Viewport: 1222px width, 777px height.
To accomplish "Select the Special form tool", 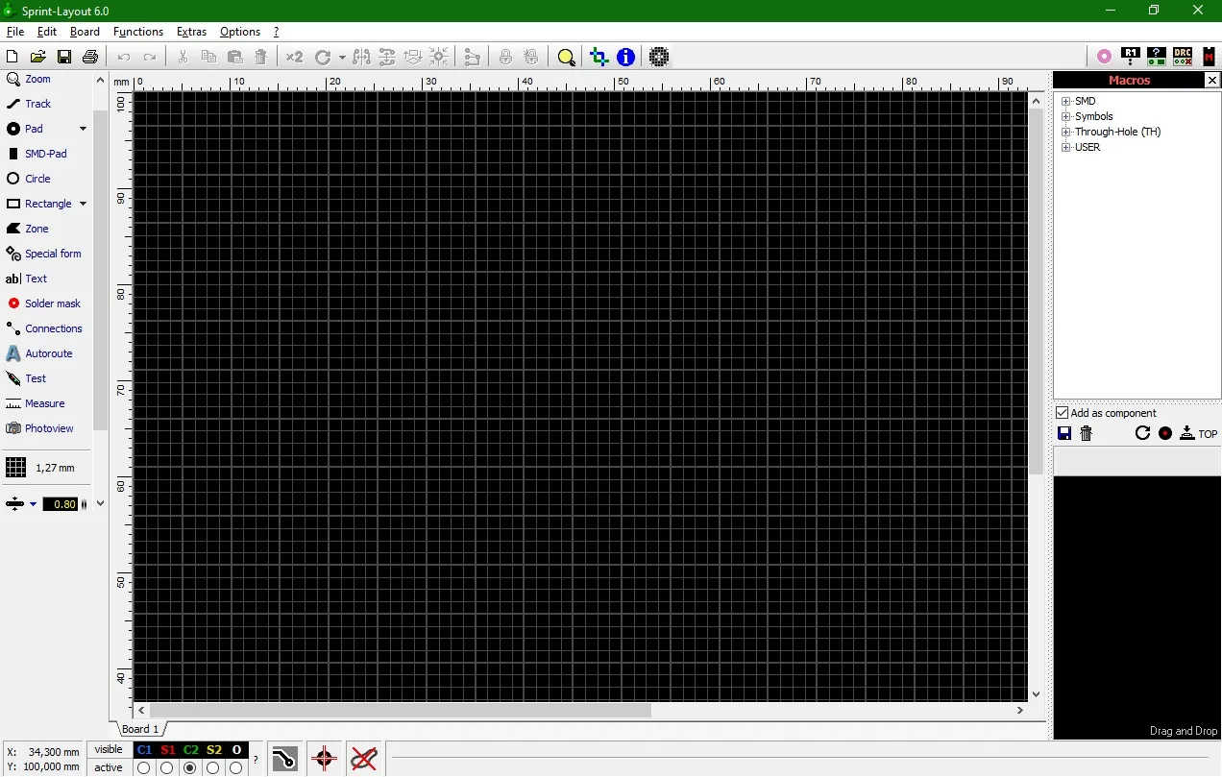I will [43, 254].
